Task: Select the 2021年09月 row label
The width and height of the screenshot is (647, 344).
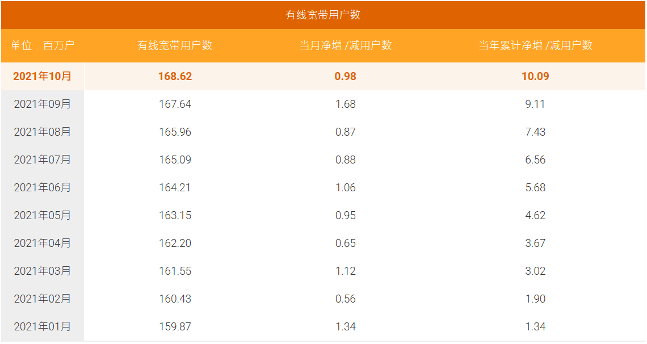Action: pyautogui.click(x=43, y=104)
